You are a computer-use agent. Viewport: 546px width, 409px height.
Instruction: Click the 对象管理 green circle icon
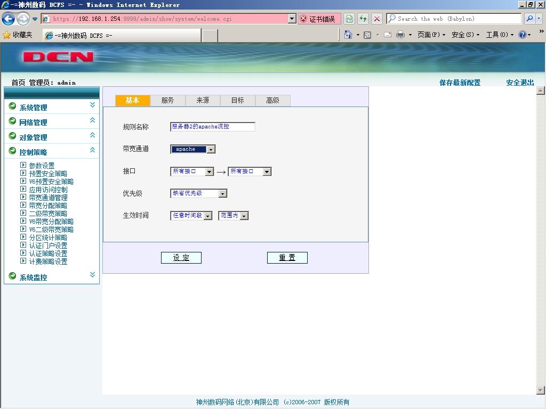pos(12,136)
